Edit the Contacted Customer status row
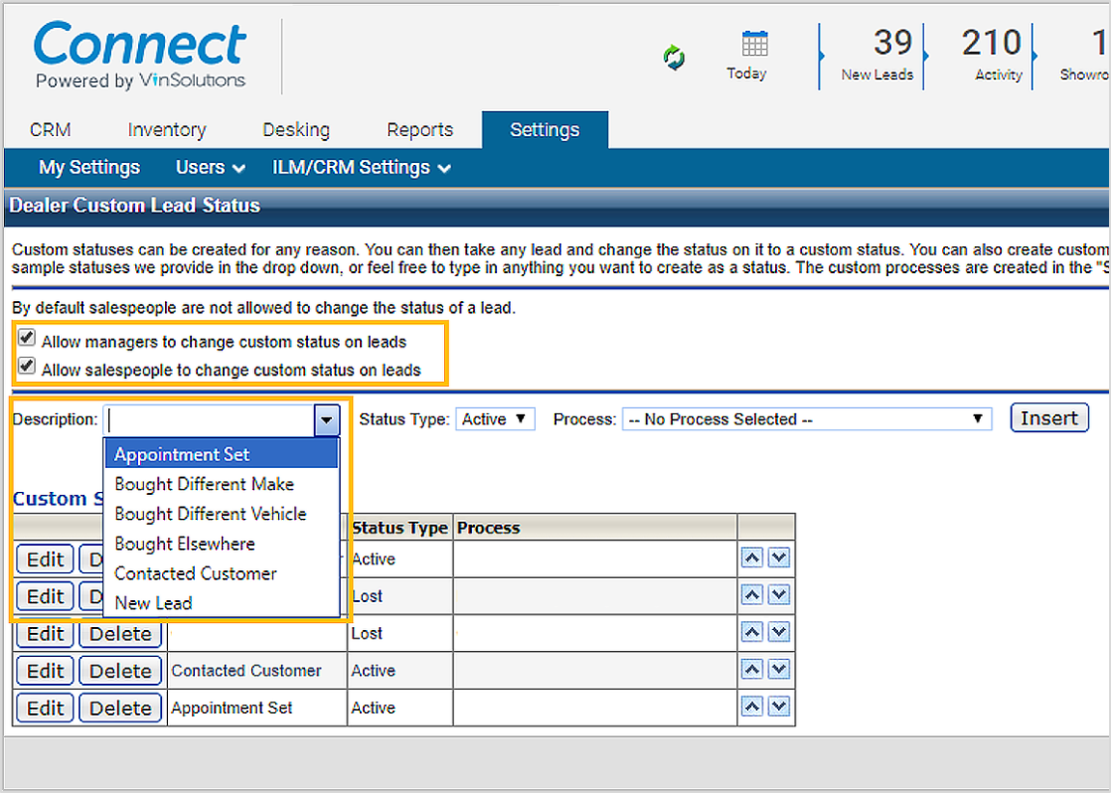The image size is (1111, 793). [45, 670]
